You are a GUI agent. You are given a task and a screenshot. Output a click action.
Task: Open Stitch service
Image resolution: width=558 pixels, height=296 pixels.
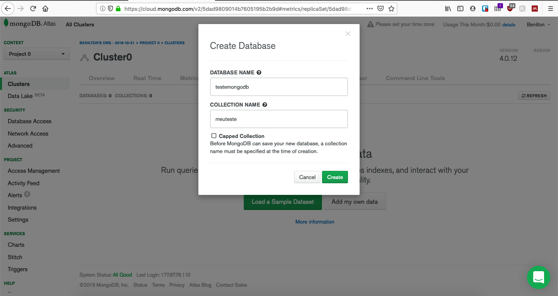coord(15,257)
